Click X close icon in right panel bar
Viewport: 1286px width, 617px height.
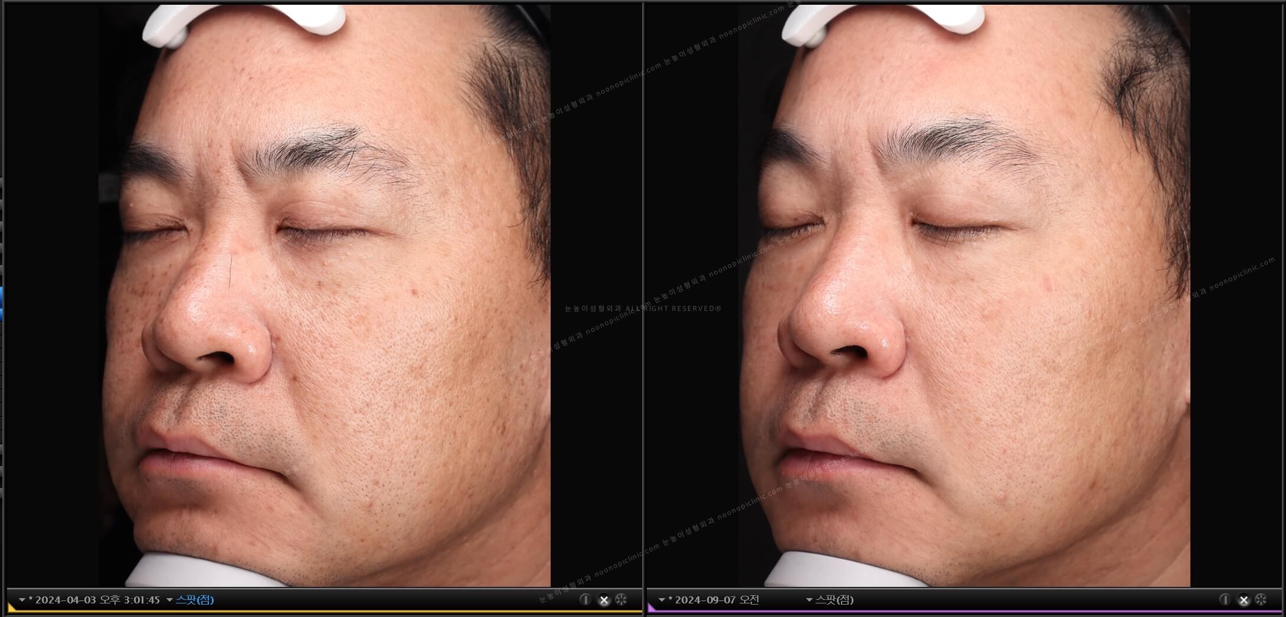point(1243,600)
